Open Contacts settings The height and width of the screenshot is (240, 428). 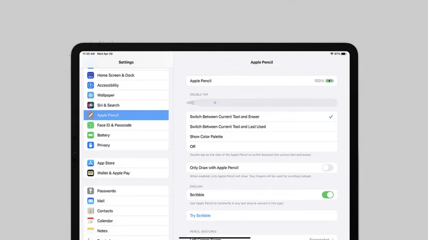126,211
